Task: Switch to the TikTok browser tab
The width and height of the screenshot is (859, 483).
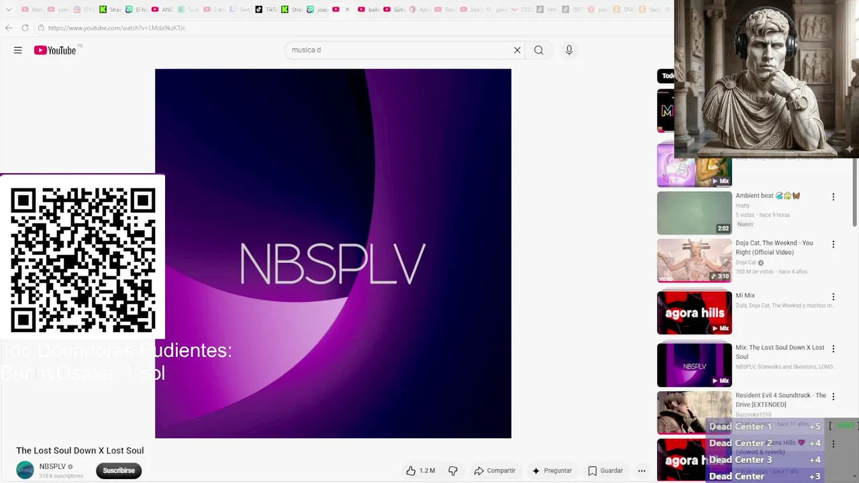Action: point(266,9)
